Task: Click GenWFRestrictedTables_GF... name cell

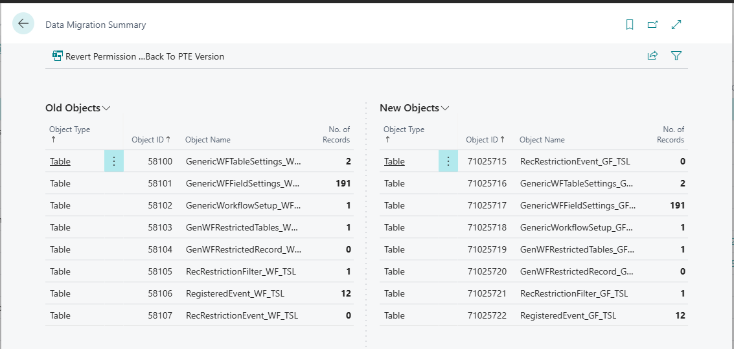Action: point(578,249)
